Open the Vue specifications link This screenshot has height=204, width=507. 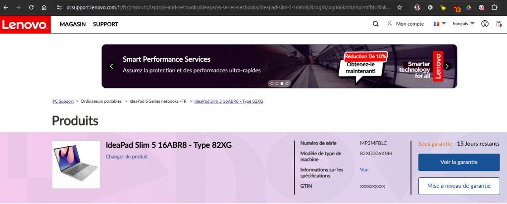[364, 170]
